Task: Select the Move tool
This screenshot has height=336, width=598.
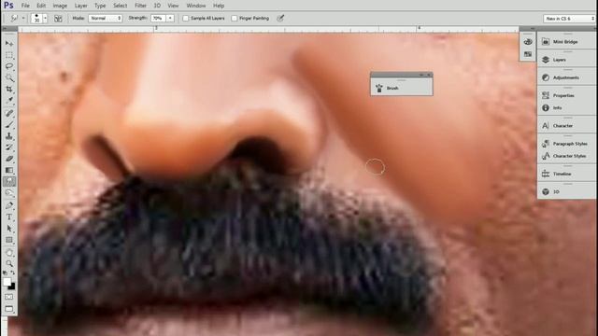Action: click(9, 44)
